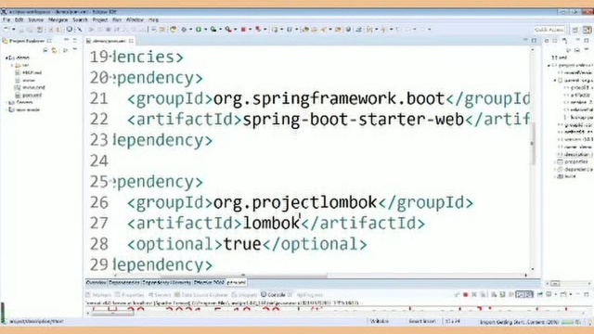Screen dimensions: 594x334
Task: Expand the src folder in Project Explorer
Action: click(x=12, y=65)
